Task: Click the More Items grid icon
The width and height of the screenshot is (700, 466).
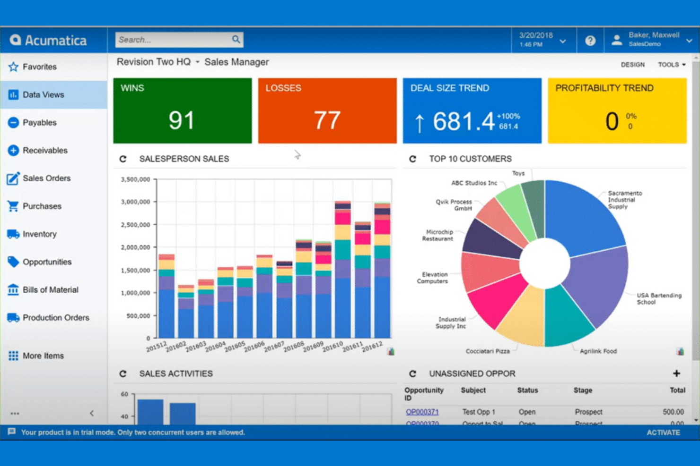Action: 13,356
